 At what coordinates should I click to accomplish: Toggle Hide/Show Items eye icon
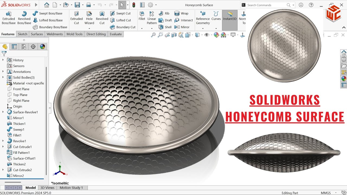coord(207,35)
